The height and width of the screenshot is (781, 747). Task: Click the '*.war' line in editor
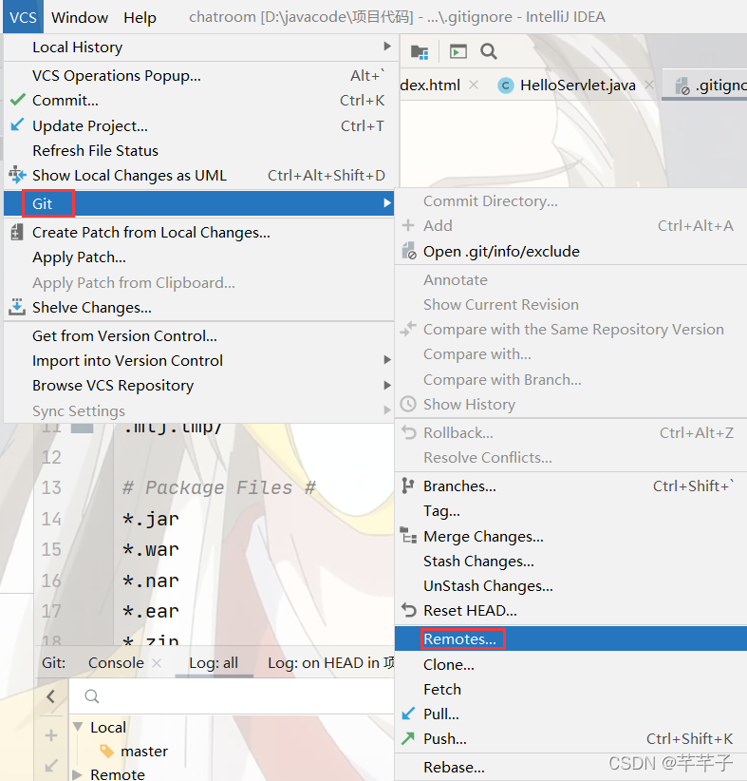click(x=151, y=550)
